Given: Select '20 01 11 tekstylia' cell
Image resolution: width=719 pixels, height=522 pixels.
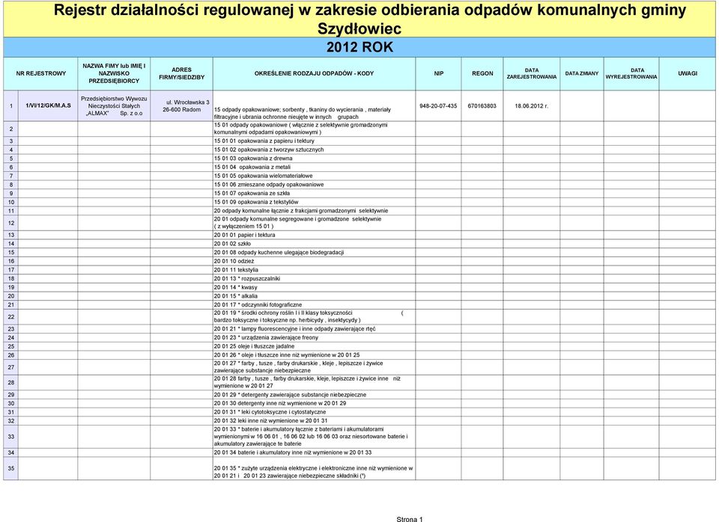Looking at the screenshot, I should click(314, 270).
